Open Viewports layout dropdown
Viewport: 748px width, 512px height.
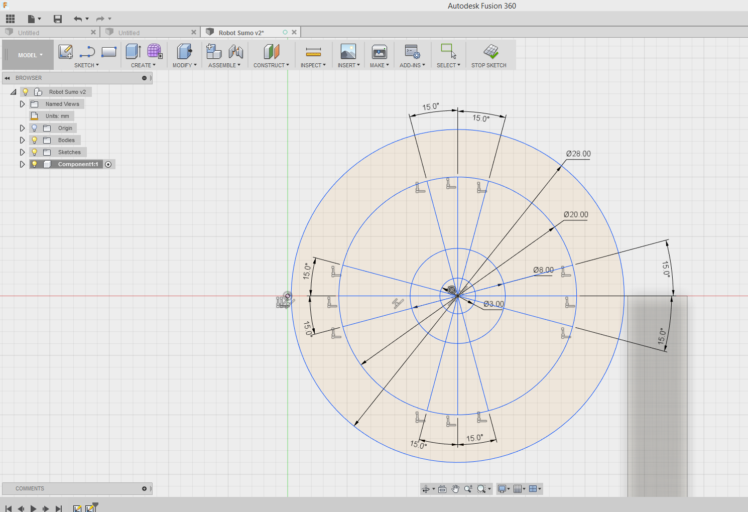tap(535, 489)
